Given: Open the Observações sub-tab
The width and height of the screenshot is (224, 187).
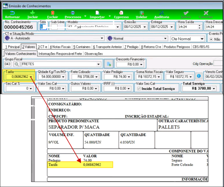Looking at the screenshot, I should [x=94, y=54].
